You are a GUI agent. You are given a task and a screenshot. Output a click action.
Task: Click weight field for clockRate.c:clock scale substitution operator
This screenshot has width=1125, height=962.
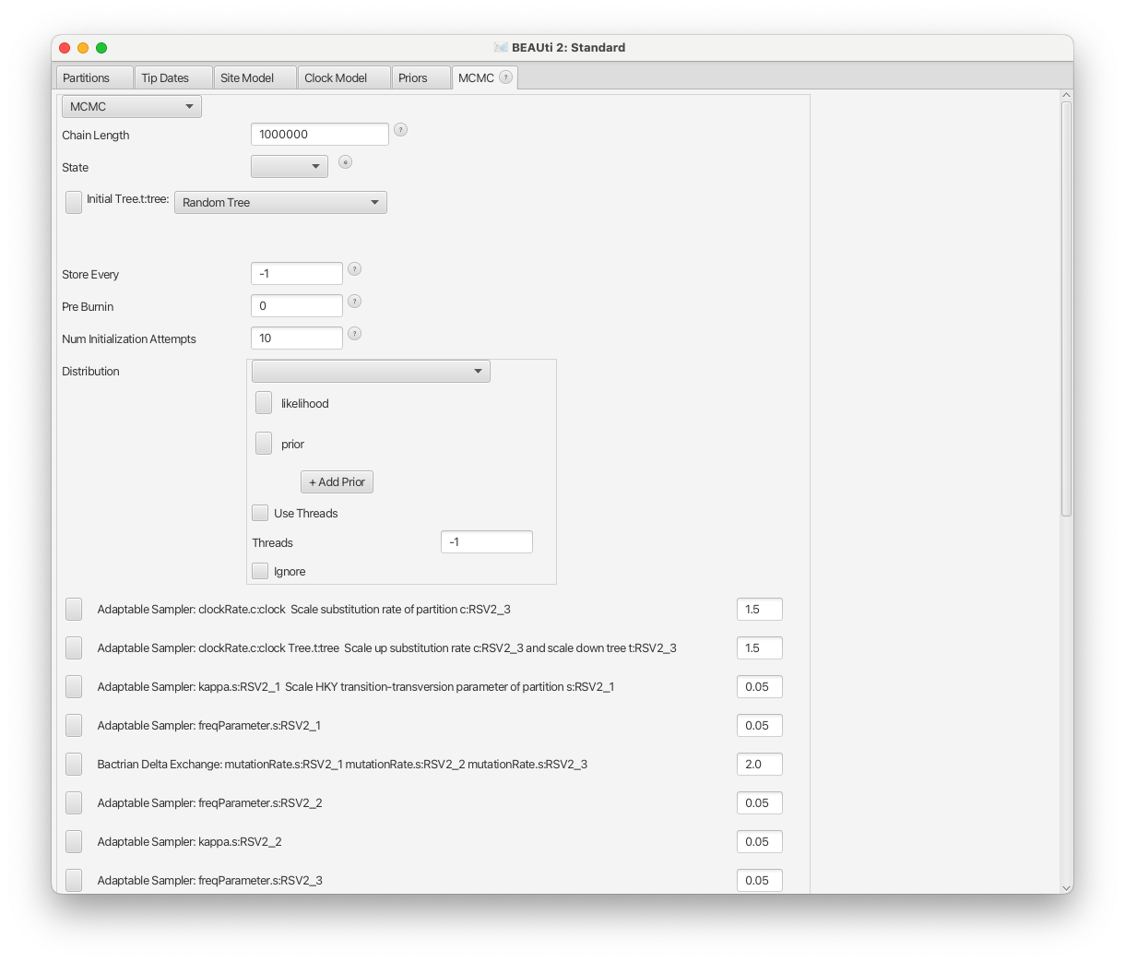(x=760, y=609)
